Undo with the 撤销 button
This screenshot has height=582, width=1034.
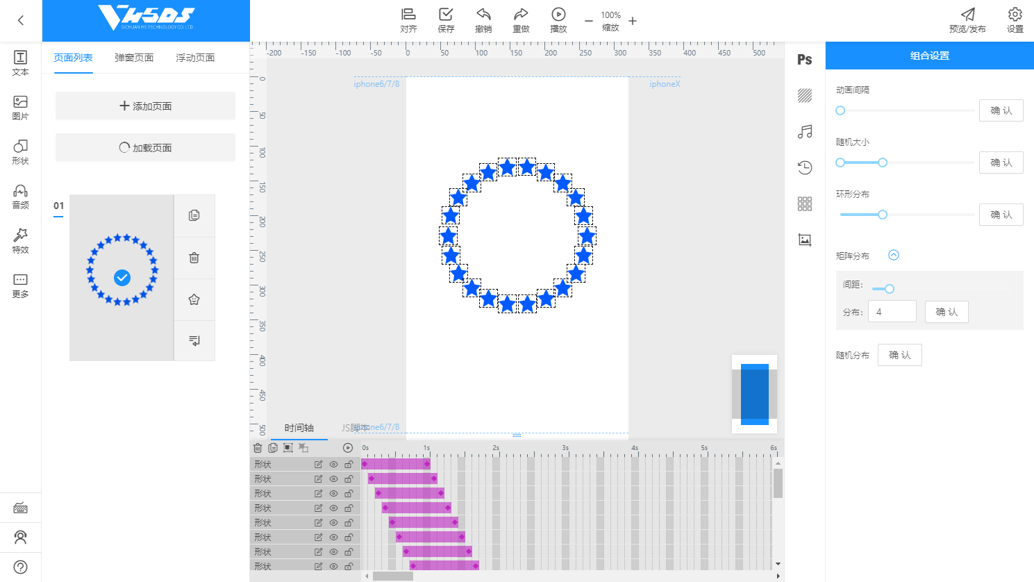coord(483,20)
